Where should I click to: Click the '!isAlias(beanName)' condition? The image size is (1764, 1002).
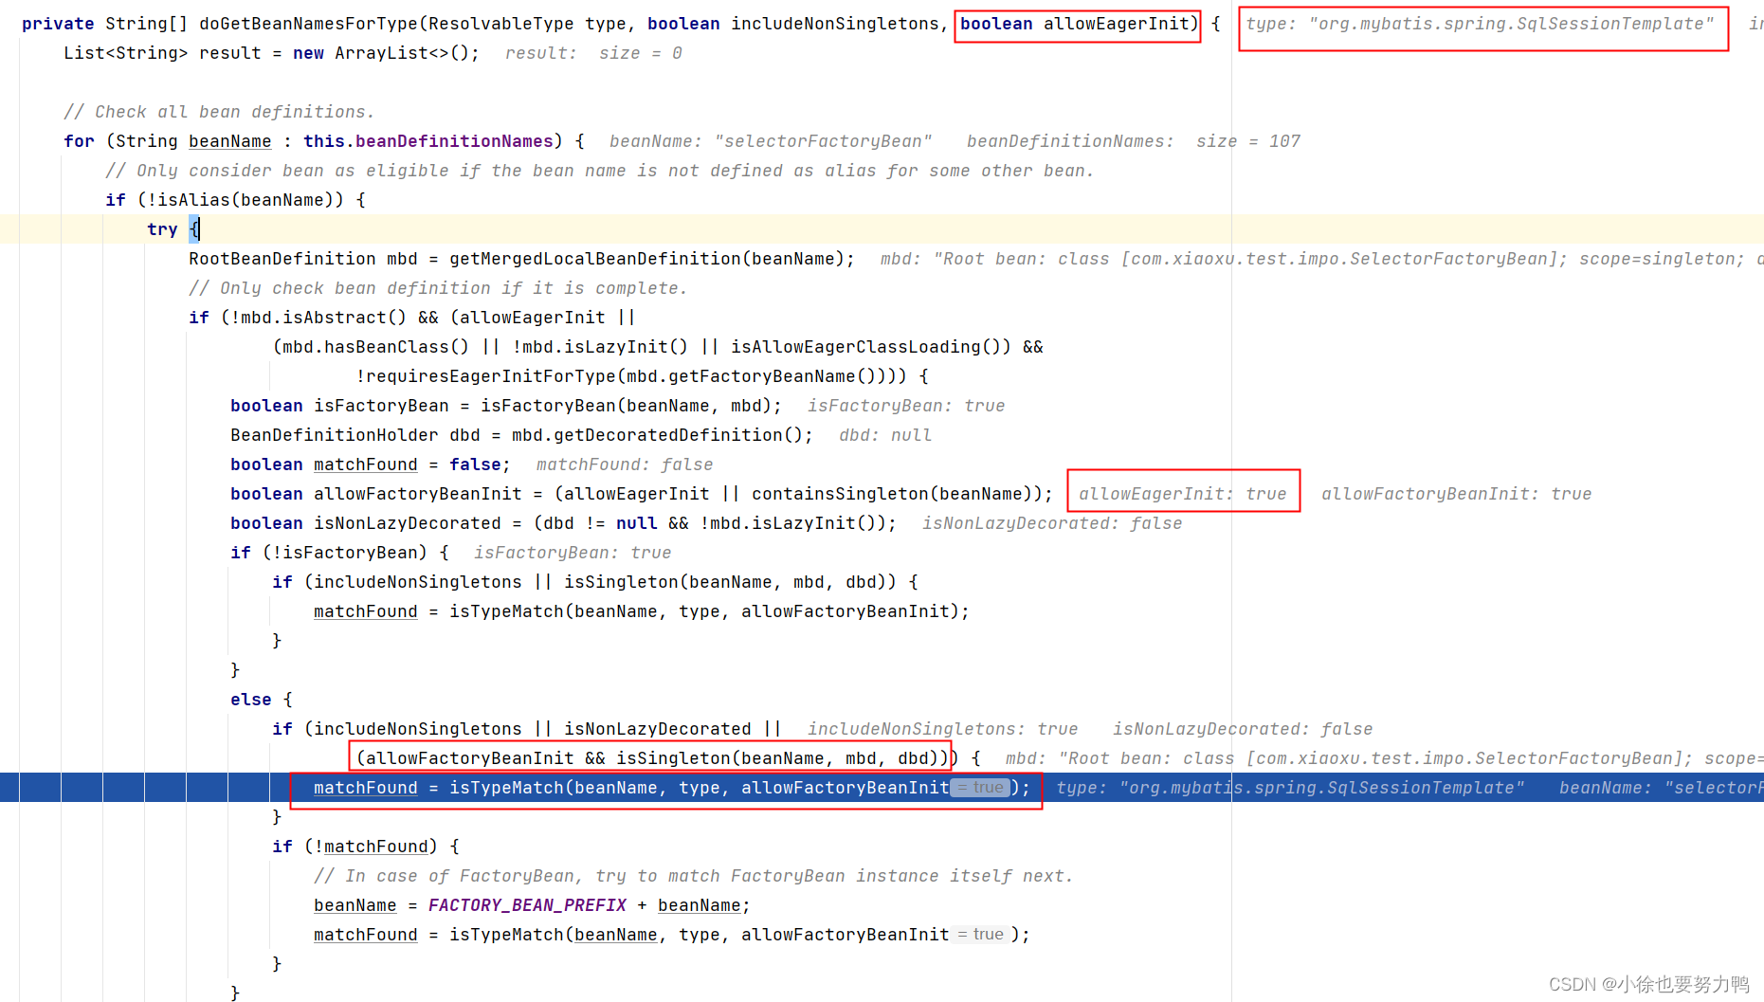(241, 200)
